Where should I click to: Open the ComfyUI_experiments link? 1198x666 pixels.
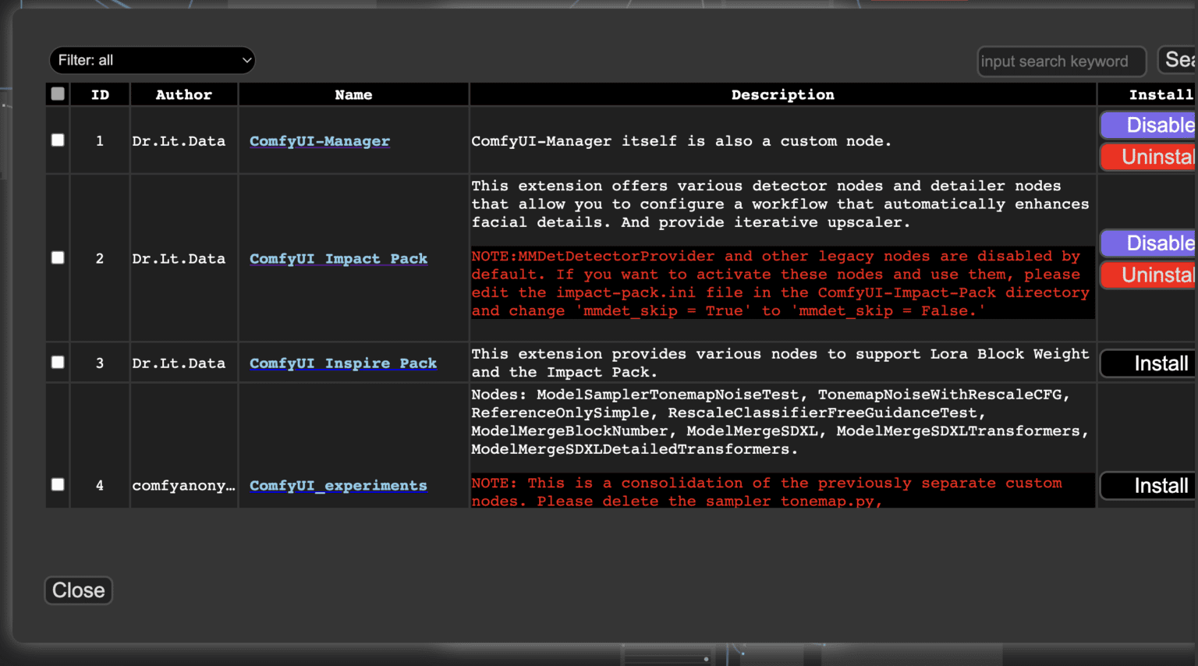click(x=338, y=485)
